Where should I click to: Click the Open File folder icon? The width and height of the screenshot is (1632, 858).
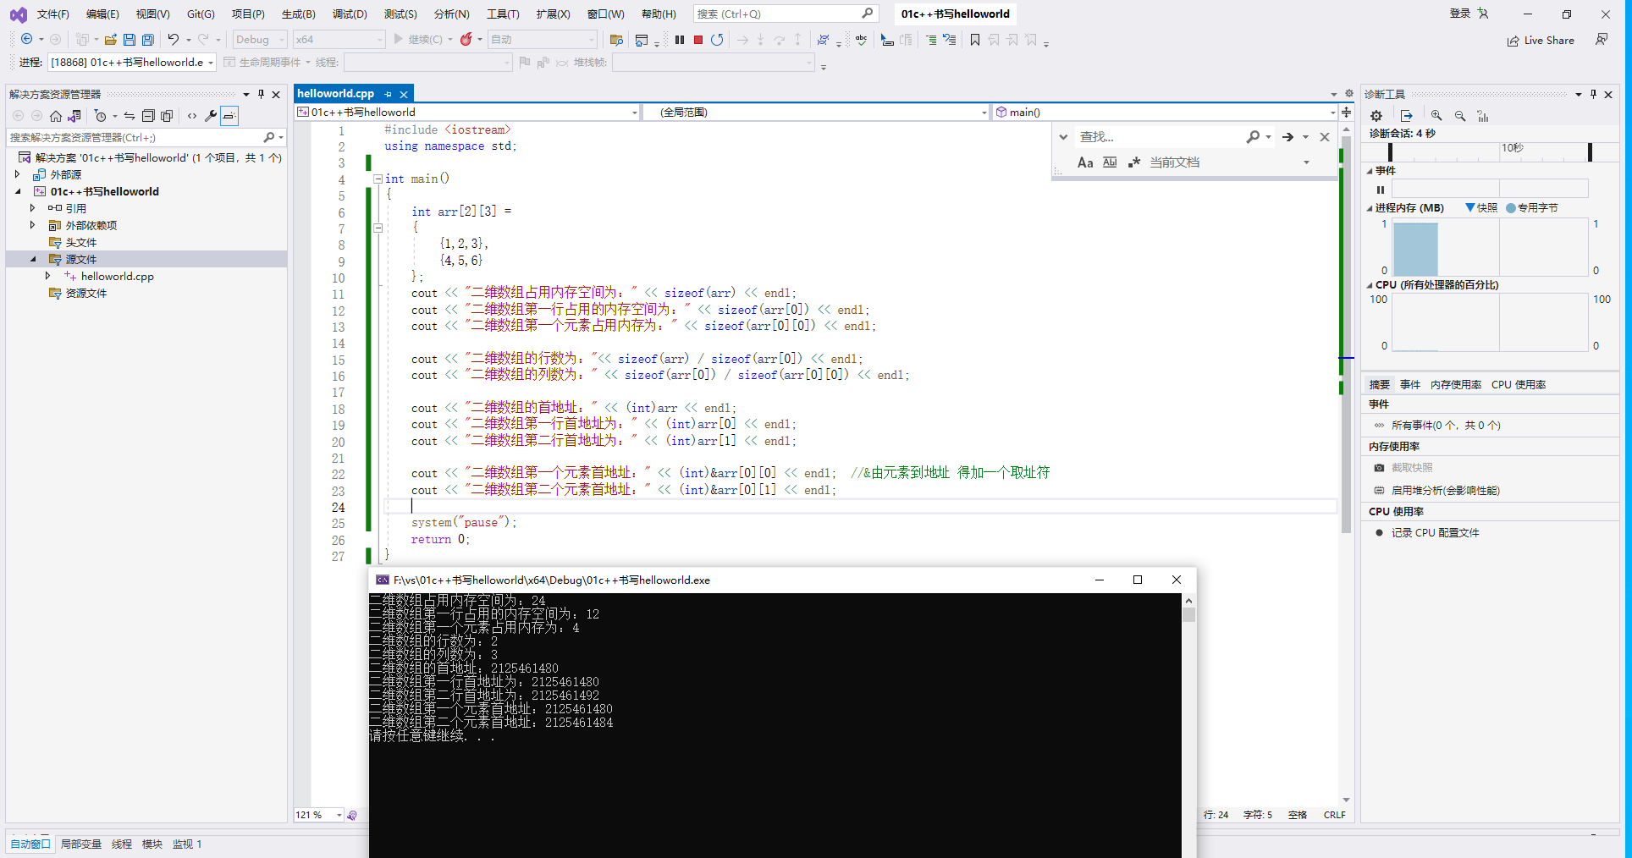pos(110,40)
